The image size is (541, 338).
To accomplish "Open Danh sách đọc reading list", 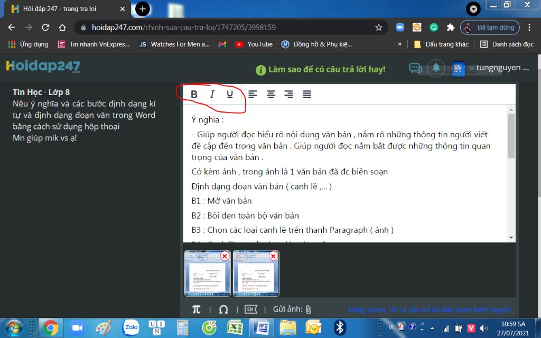I will [x=507, y=44].
